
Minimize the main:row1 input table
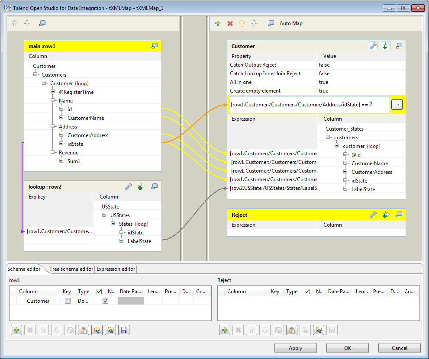pyautogui.click(x=155, y=46)
